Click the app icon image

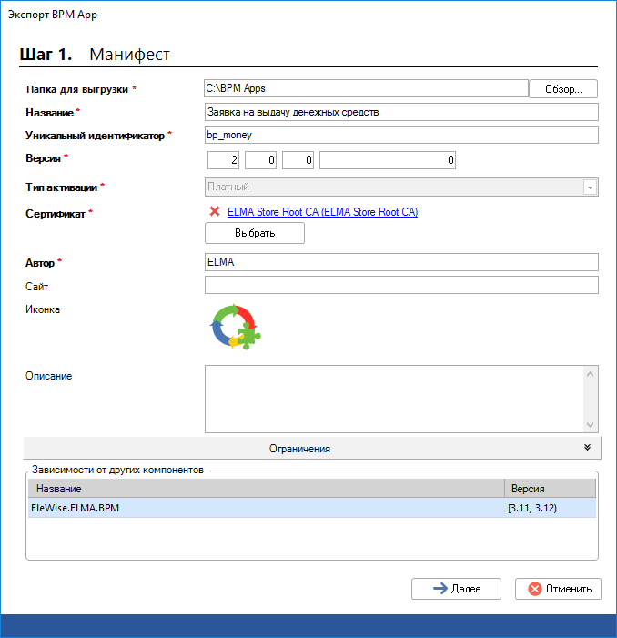235,327
